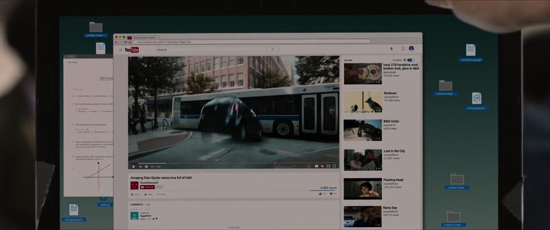
Task: Toggle the Autoplay switch
Action: coord(410,60)
